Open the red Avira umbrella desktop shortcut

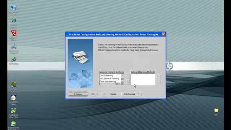(x=14, y=35)
